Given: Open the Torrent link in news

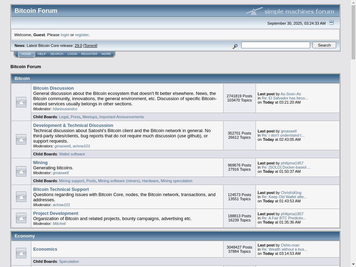Looking at the screenshot, I should click(90, 46).
